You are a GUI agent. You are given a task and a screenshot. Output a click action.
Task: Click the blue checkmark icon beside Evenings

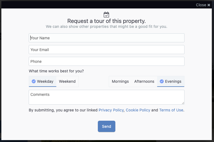pos(162,81)
